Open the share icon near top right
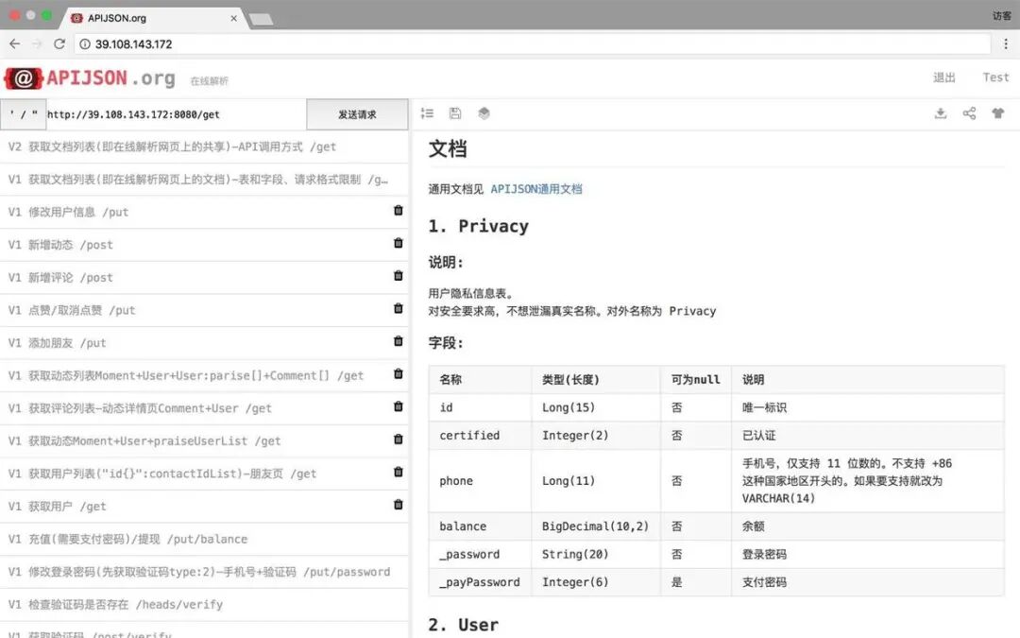This screenshot has width=1020, height=638. point(969,112)
